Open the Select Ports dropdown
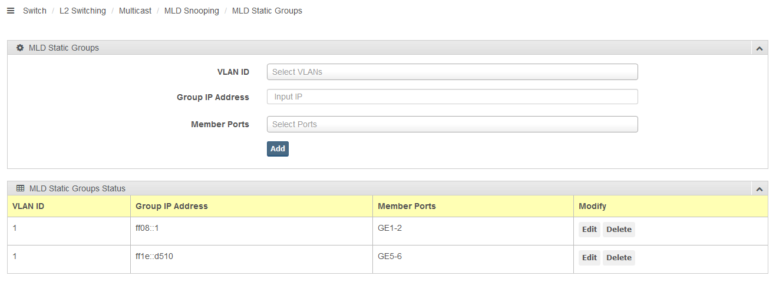 tap(453, 124)
